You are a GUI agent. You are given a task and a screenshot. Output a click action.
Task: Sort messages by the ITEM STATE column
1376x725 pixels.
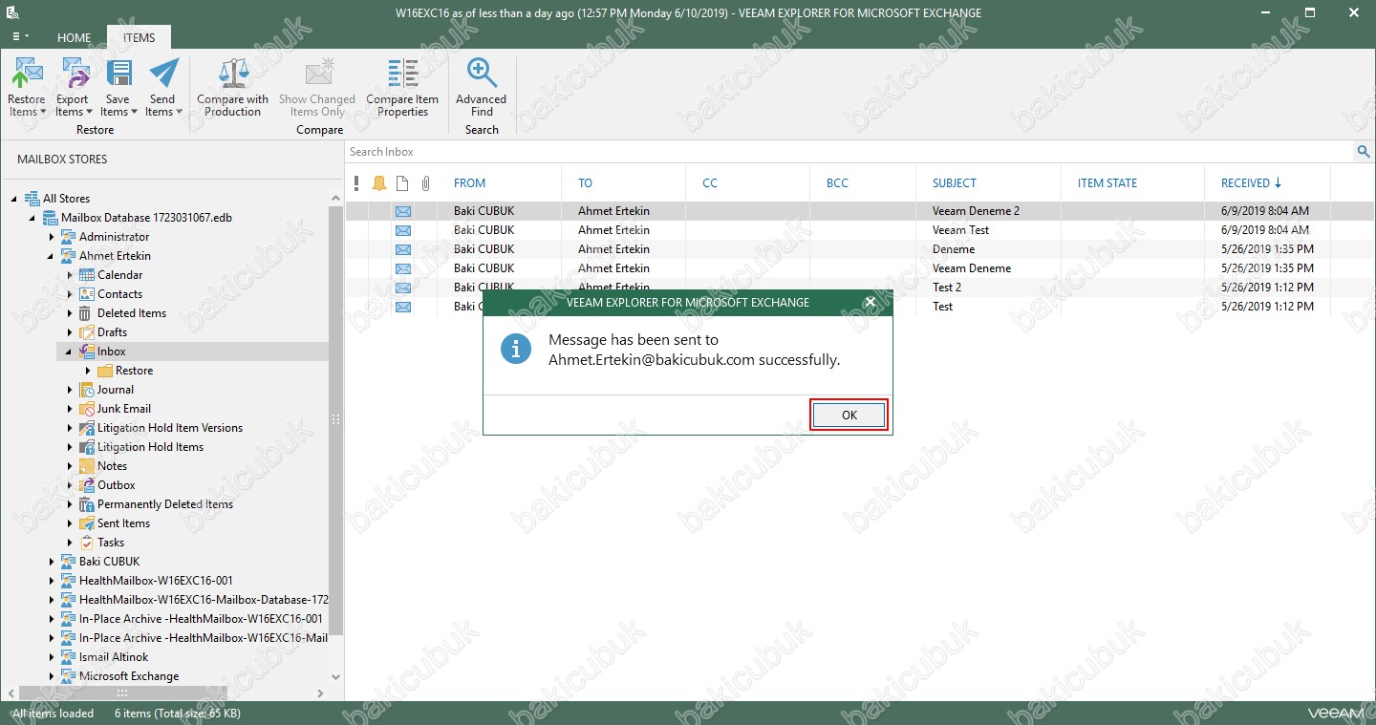1107,183
